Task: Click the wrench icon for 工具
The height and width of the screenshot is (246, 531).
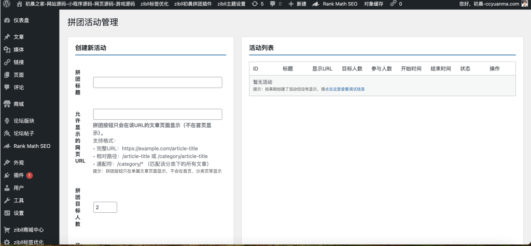Action: click(7, 200)
